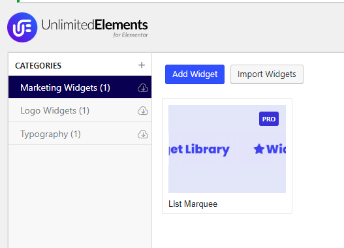The image size is (344, 248).
Task: Click the Add Widget button
Action: 195,74
